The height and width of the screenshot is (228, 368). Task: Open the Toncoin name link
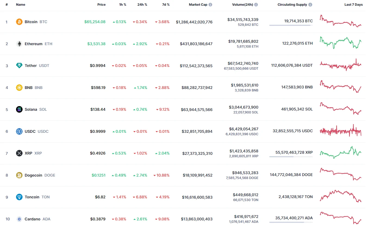point(32,197)
